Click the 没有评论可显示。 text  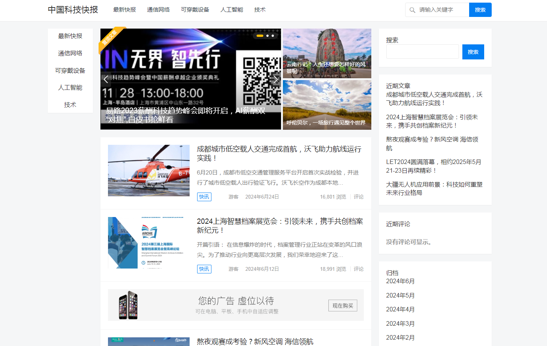click(410, 242)
